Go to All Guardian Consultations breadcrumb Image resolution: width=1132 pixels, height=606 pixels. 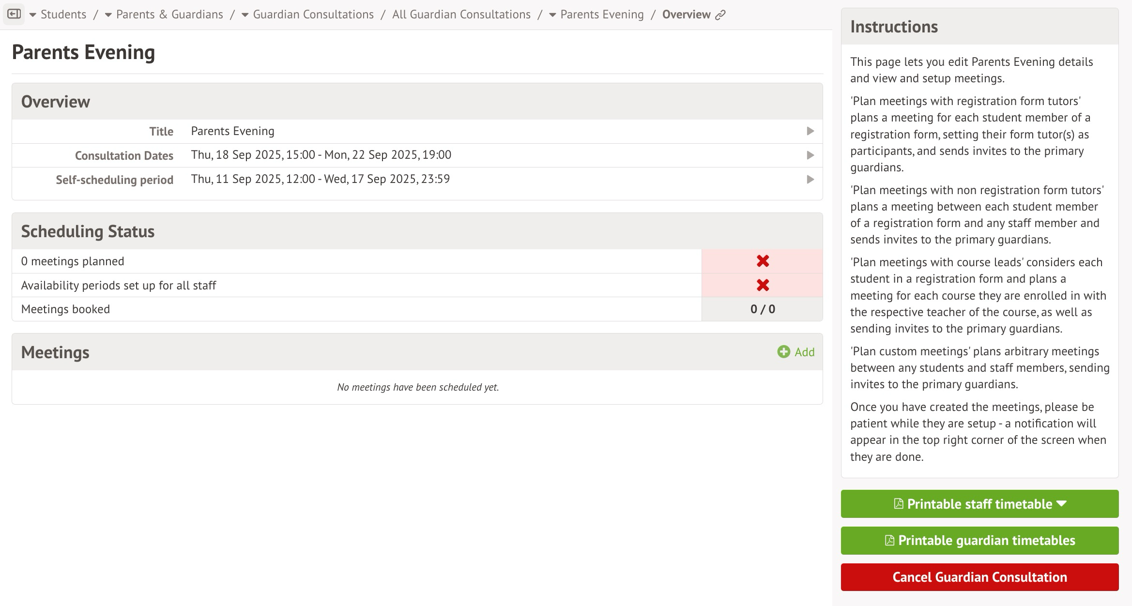coord(461,15)
